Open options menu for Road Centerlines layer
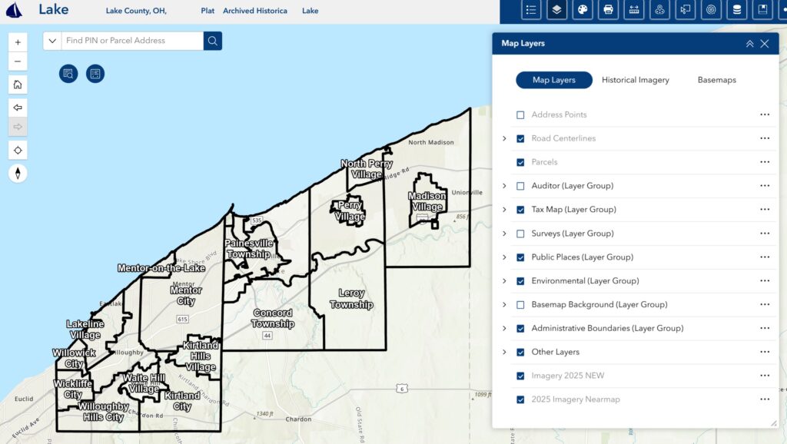This screenshot has height=444, width=787. 764,139
